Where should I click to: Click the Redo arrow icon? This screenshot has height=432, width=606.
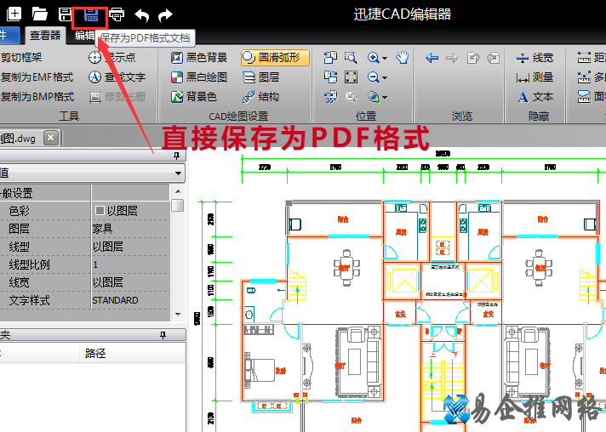coord(165,15)
